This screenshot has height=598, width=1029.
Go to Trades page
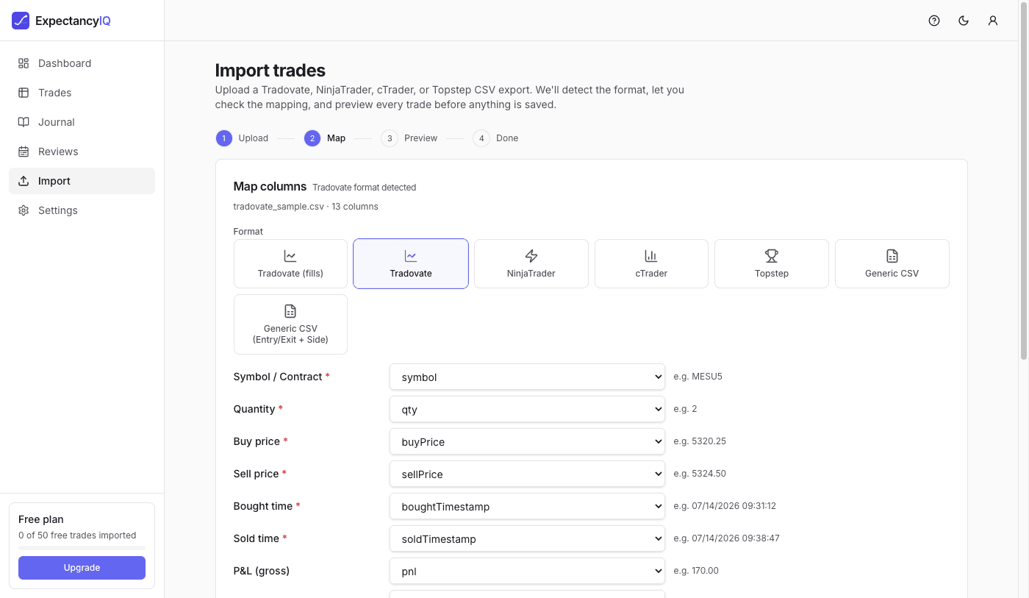[x=82, y=93]
